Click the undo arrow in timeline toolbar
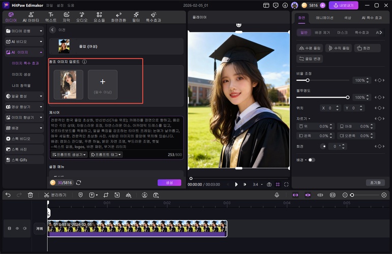The image size is (392, 254). tap(8, 195)
